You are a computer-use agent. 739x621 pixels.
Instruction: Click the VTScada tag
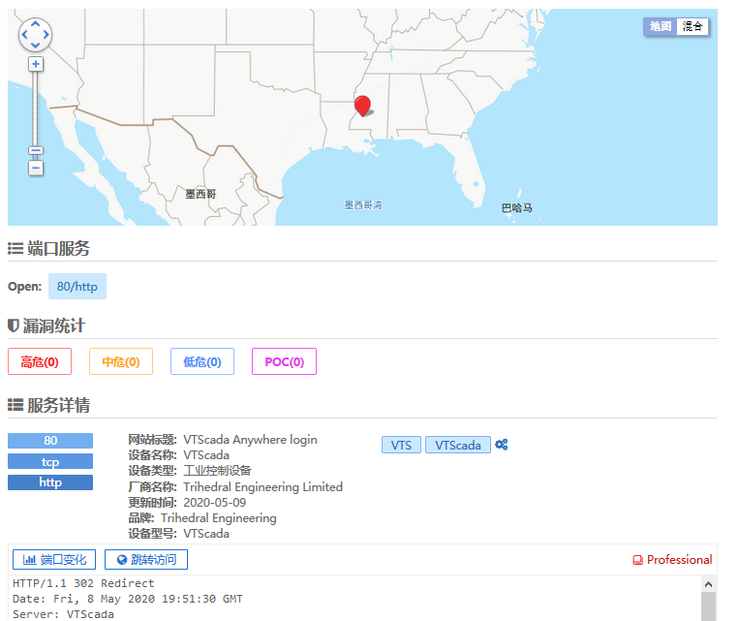(458, 445)
